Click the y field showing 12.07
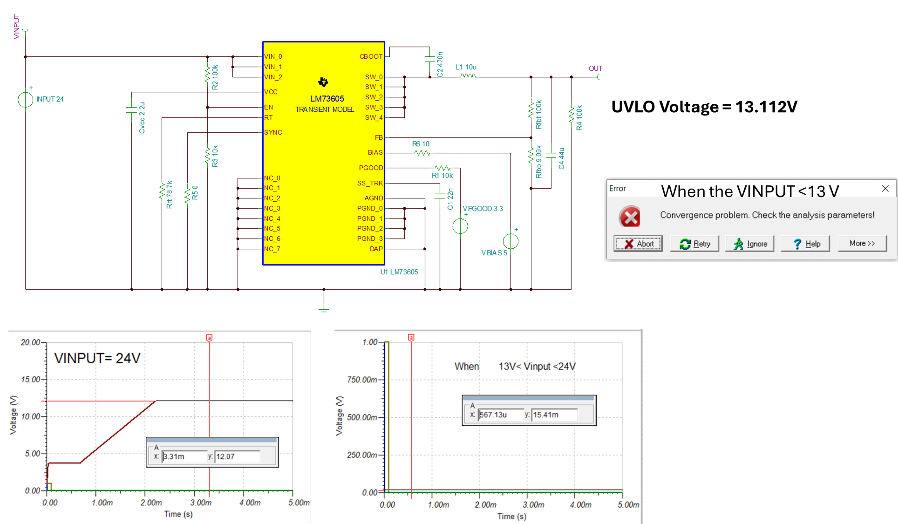This screenshot has height=524, width=898. pos(238,456)
